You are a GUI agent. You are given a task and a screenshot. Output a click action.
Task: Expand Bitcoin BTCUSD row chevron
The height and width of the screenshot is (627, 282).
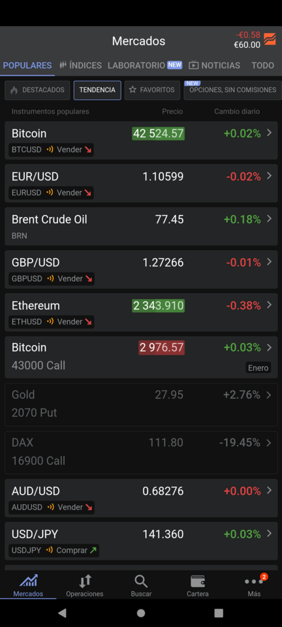(x=269, y=133)
